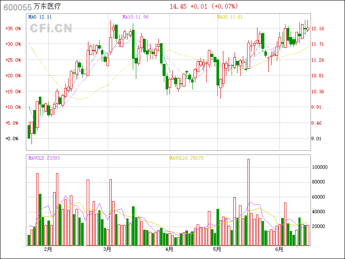Click the 10.36 price axis label
345x259 pixels.
pyautogui.click(x=318, y=92)
